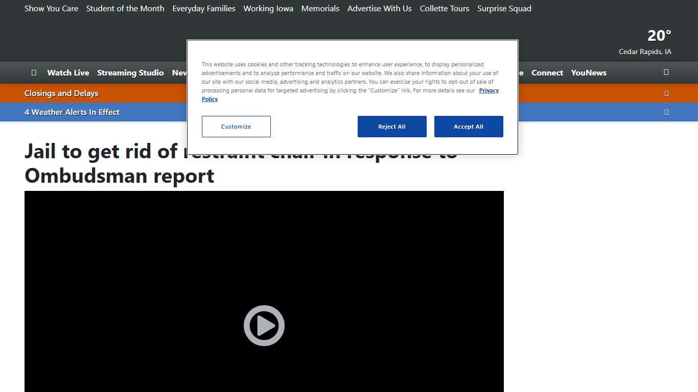The height and width of the screenshot is (392, 698).
Task: Expand 4 Weather Alerts In Effect
Action: pos(72,112)
